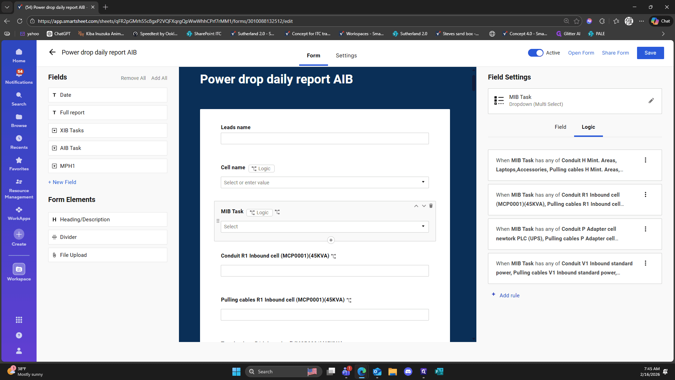Open options for Conduit H Mint. Areas rule
This screenshot has width=675, height=380.
click(x=645, y=160)
